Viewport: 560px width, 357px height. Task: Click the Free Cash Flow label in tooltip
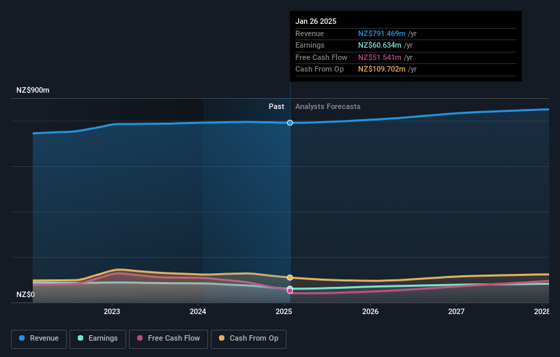coord(321,57)
